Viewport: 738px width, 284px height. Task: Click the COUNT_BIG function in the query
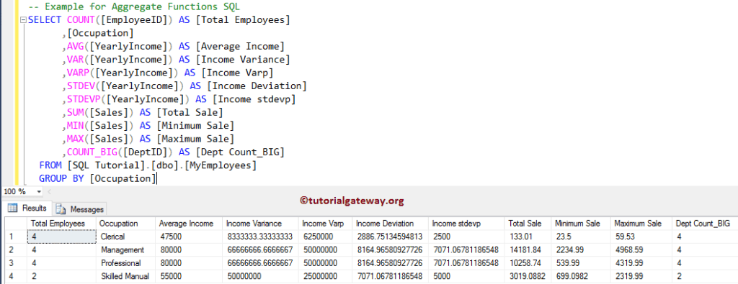pos(92,152)
